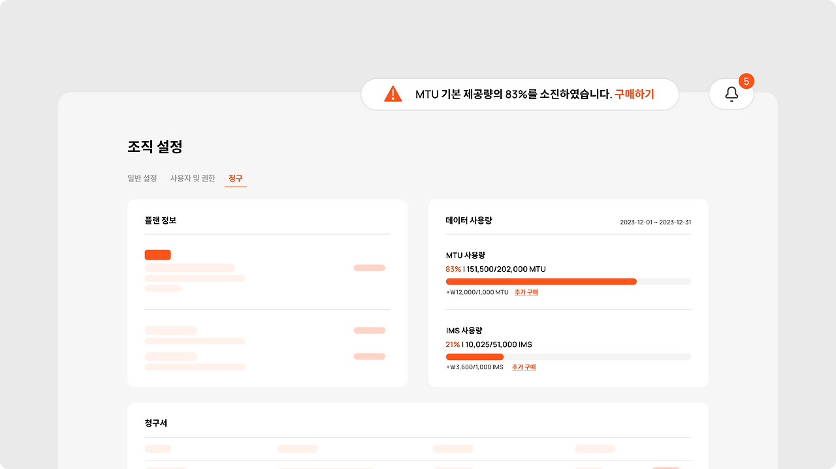Click the 83% MTU usage figure
The height and width of the screenshot is (469, 836).
(453, 269)
